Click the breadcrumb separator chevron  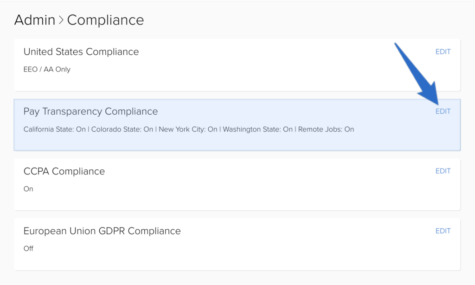[60, 19]
